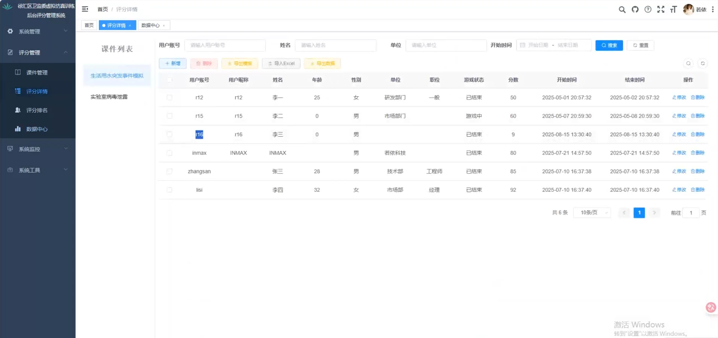Toggle the search bar round icon
The height and width of the screenshot is (338, 718).
tap(688, 63)
